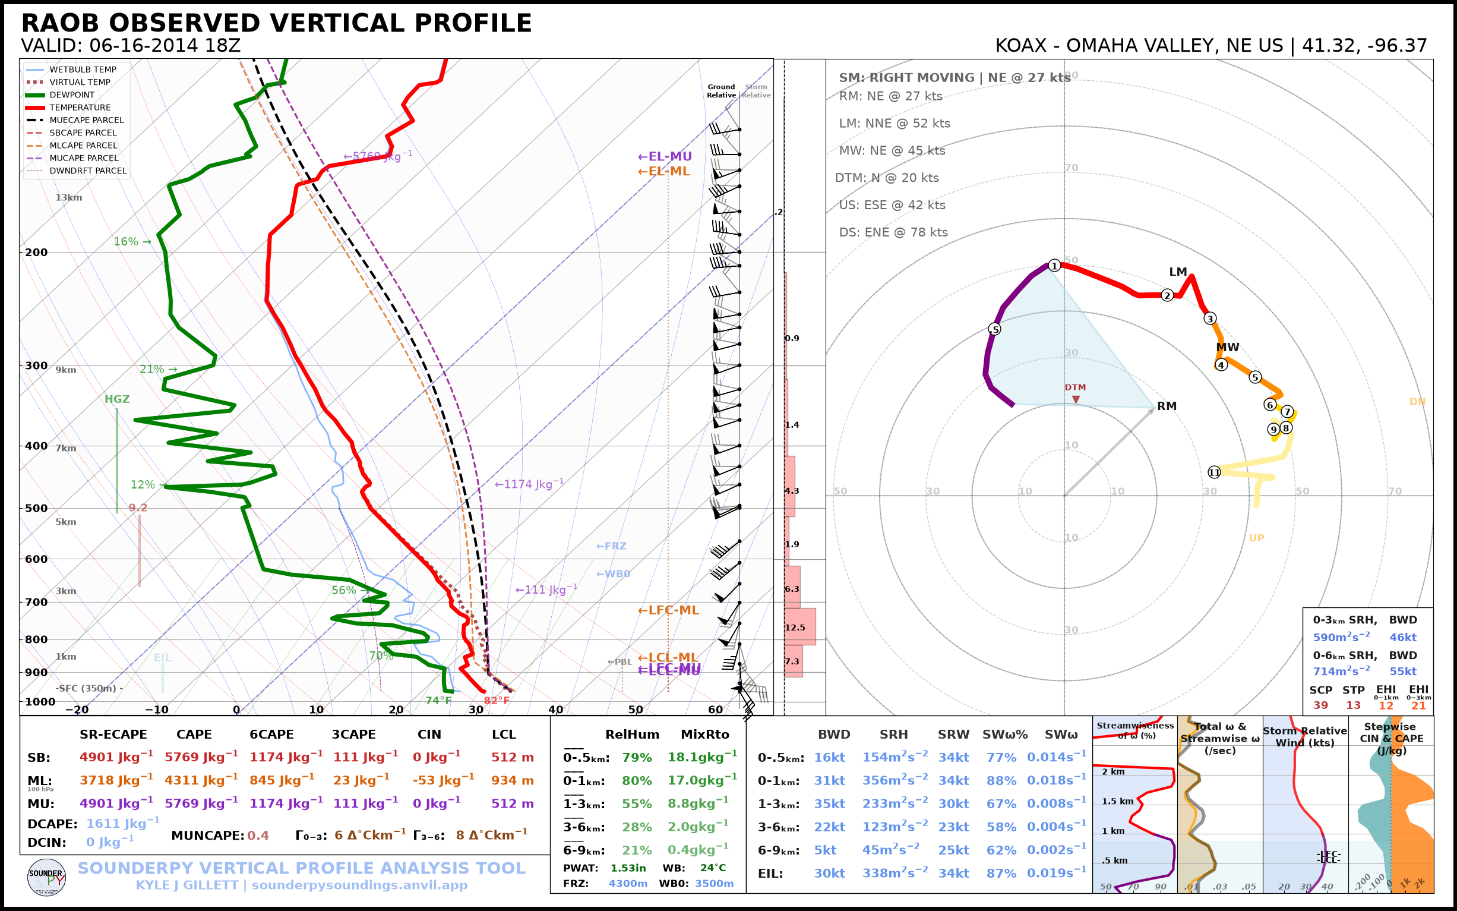Select the .5 km hodograph marker
This screenshot has width=1457, height=911.
point(995,329)
